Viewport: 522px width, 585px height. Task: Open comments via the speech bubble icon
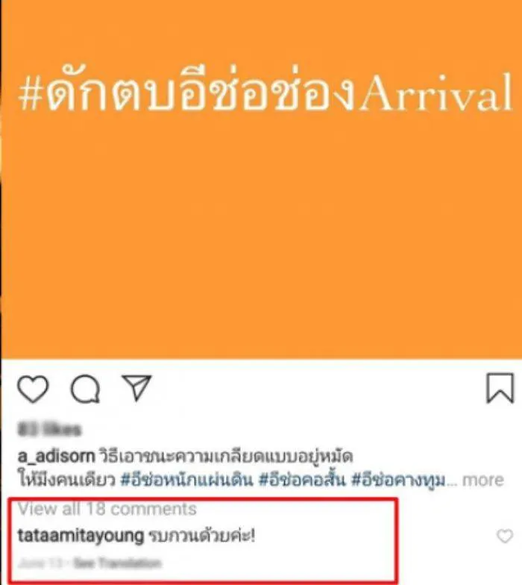(x=85, y=390)
